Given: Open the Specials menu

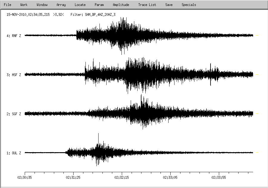Looking at the screenshot, I should tap(189, 5).
